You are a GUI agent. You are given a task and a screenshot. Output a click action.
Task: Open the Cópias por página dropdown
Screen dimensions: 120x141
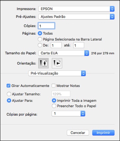click(x=68, y=114)
